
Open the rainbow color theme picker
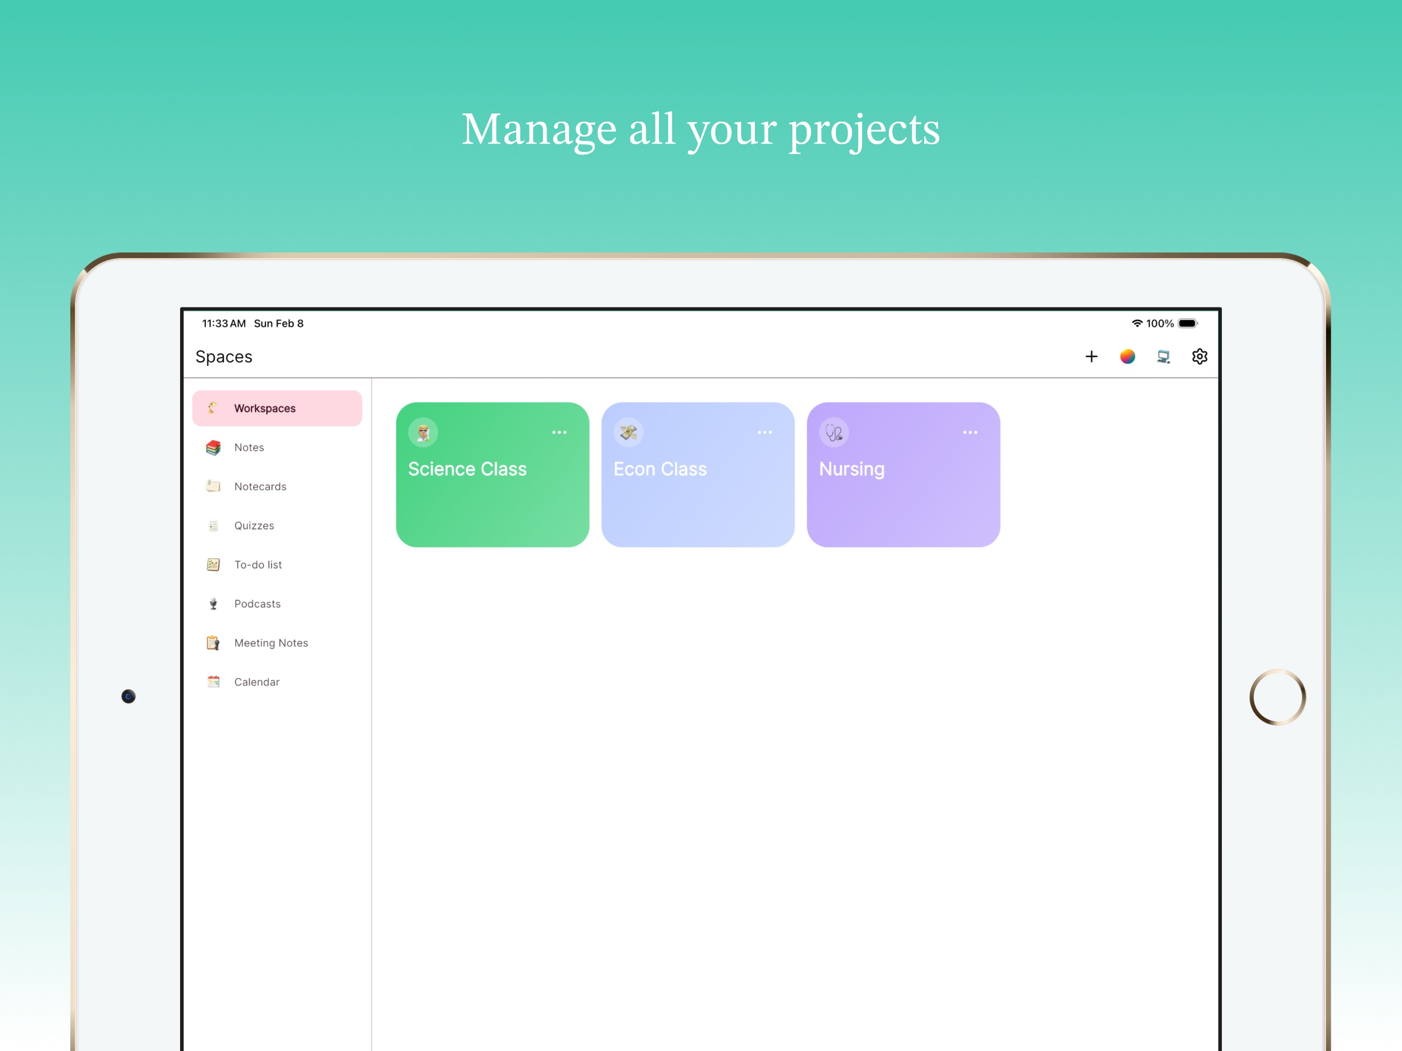[1127, 357]
